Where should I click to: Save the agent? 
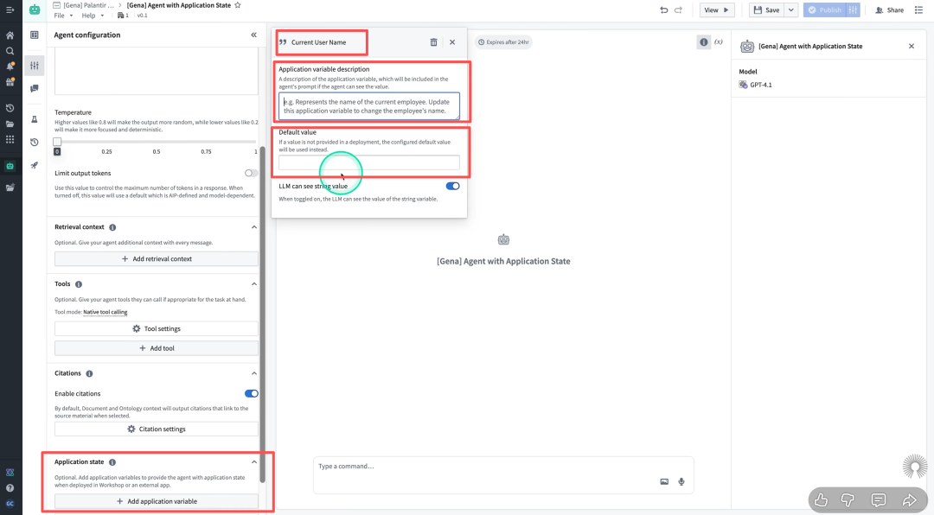(766, 10)
